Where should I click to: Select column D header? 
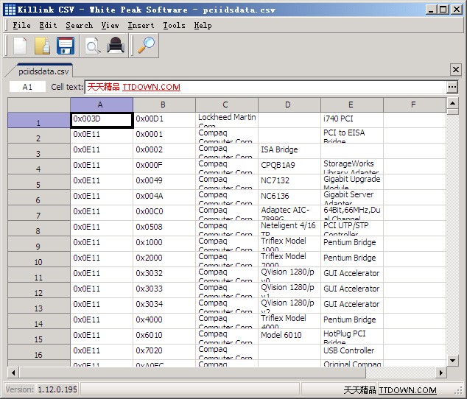[289, 105]
